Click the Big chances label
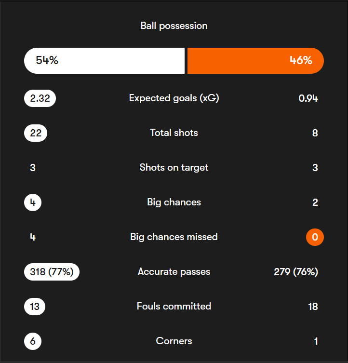 (x=174, y=202)
